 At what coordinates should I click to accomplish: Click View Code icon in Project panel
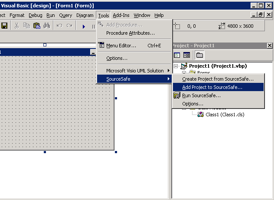pos(177,55)
